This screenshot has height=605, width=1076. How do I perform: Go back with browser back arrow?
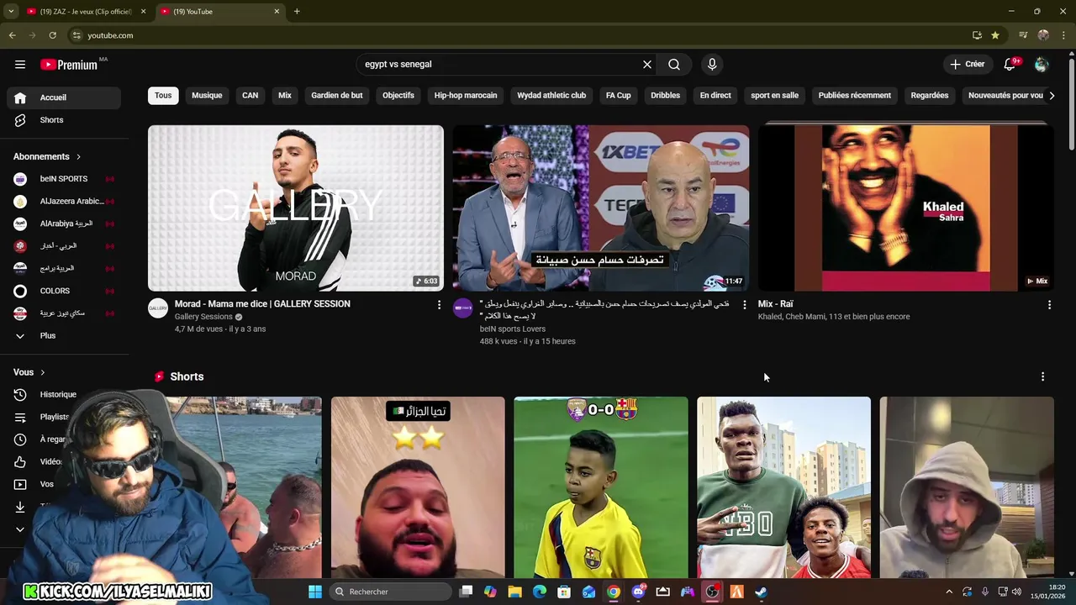(x=12, y=35)
